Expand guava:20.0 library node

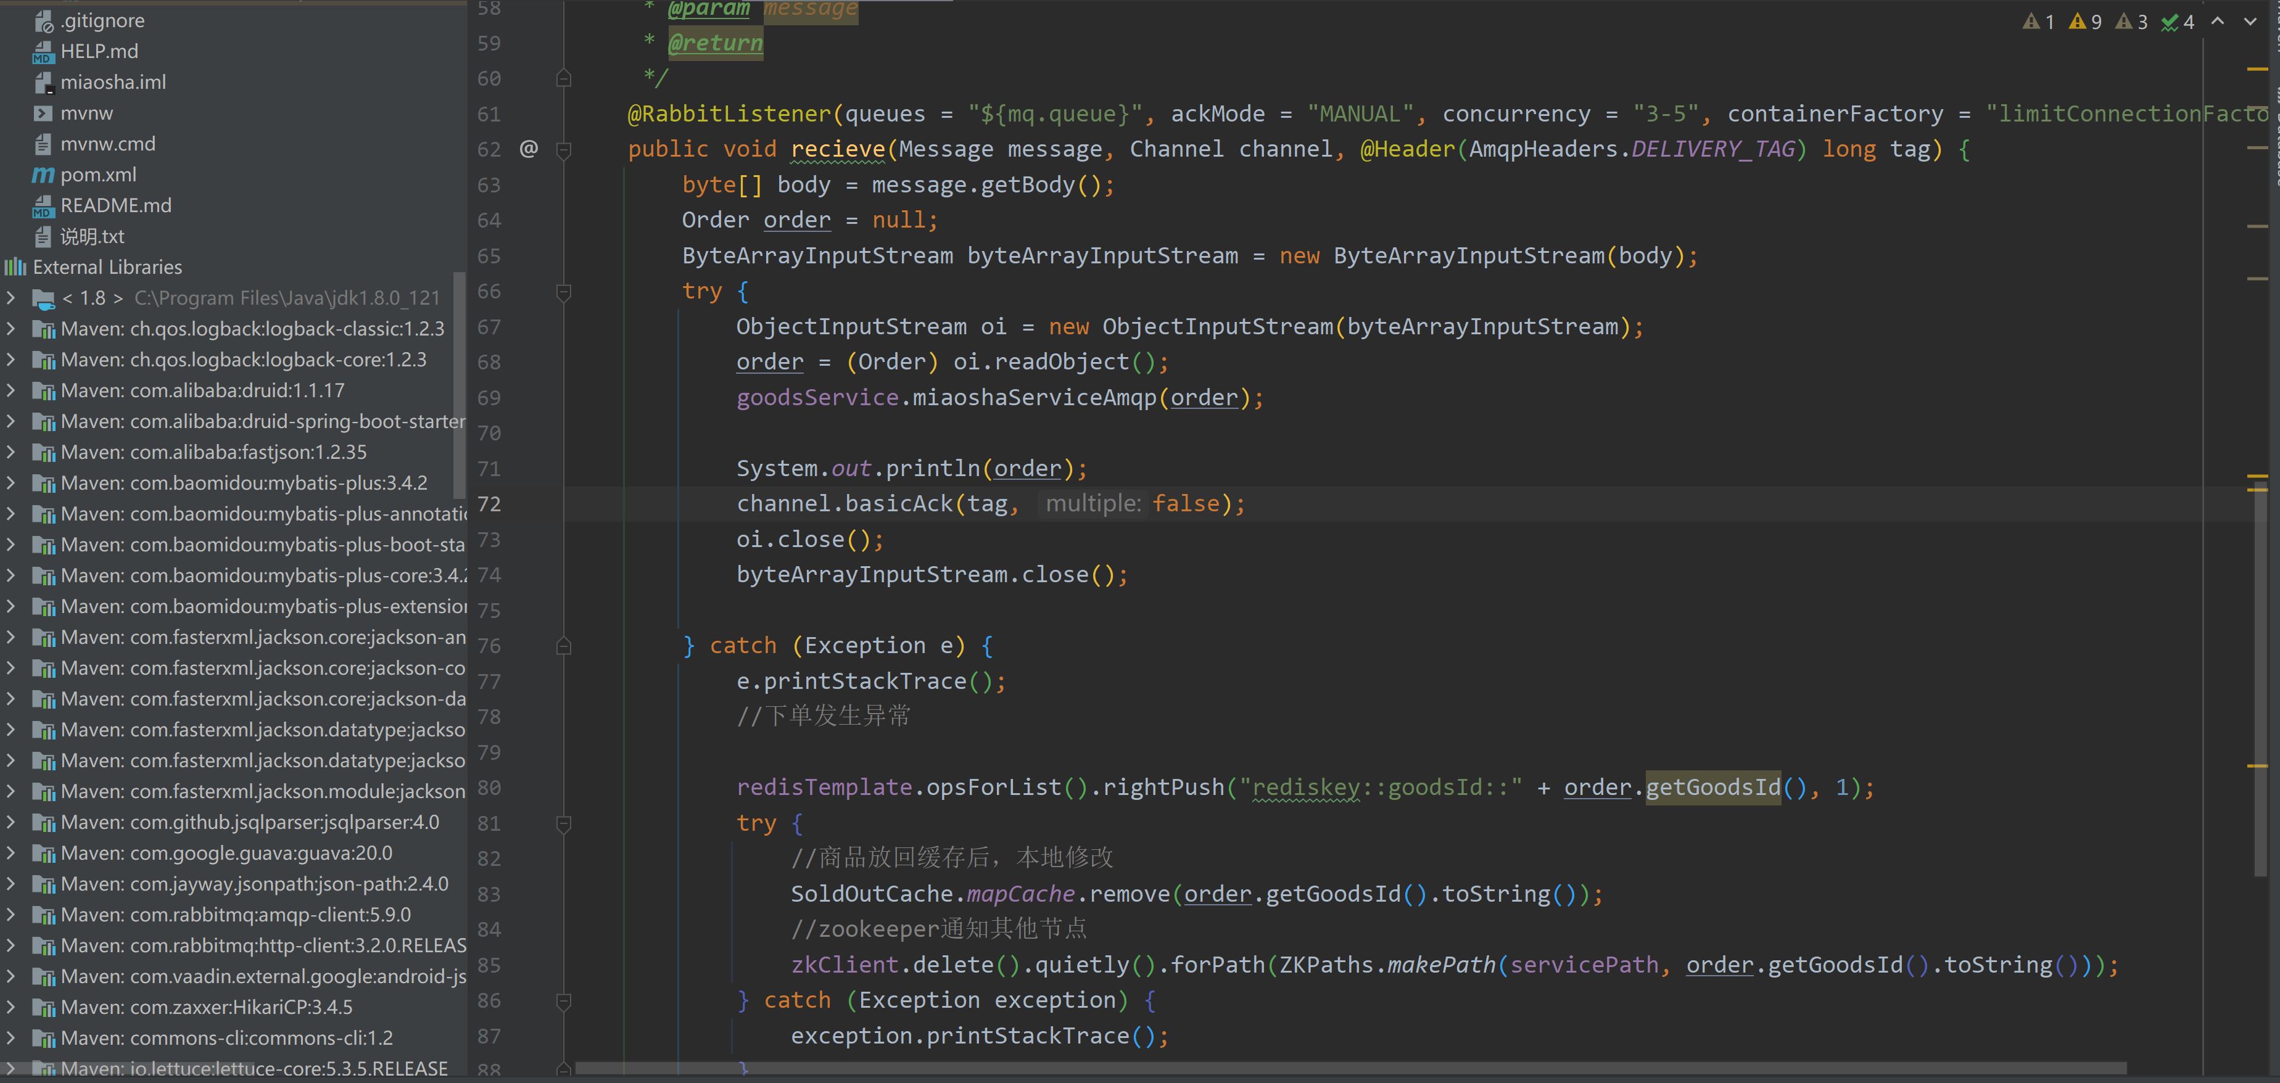(x=10, y=853)
